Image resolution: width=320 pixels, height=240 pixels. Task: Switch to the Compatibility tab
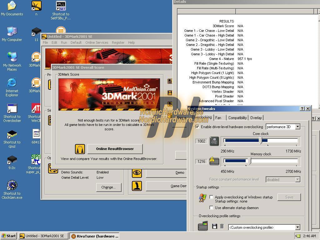(x=237, y=118)
